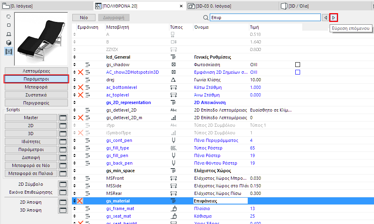Click reorder arrows of gs_frame_mat row

pos(74,208)
